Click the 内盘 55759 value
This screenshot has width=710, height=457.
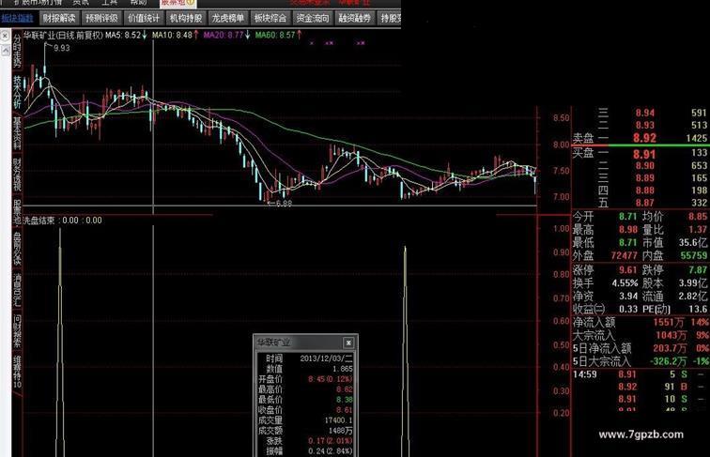pyautogui.click(x=694, y=255)
